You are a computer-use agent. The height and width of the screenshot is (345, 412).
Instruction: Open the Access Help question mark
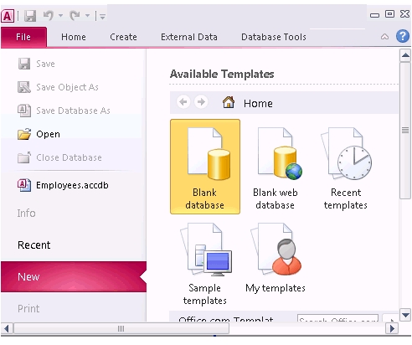click(x=402, y=36)
